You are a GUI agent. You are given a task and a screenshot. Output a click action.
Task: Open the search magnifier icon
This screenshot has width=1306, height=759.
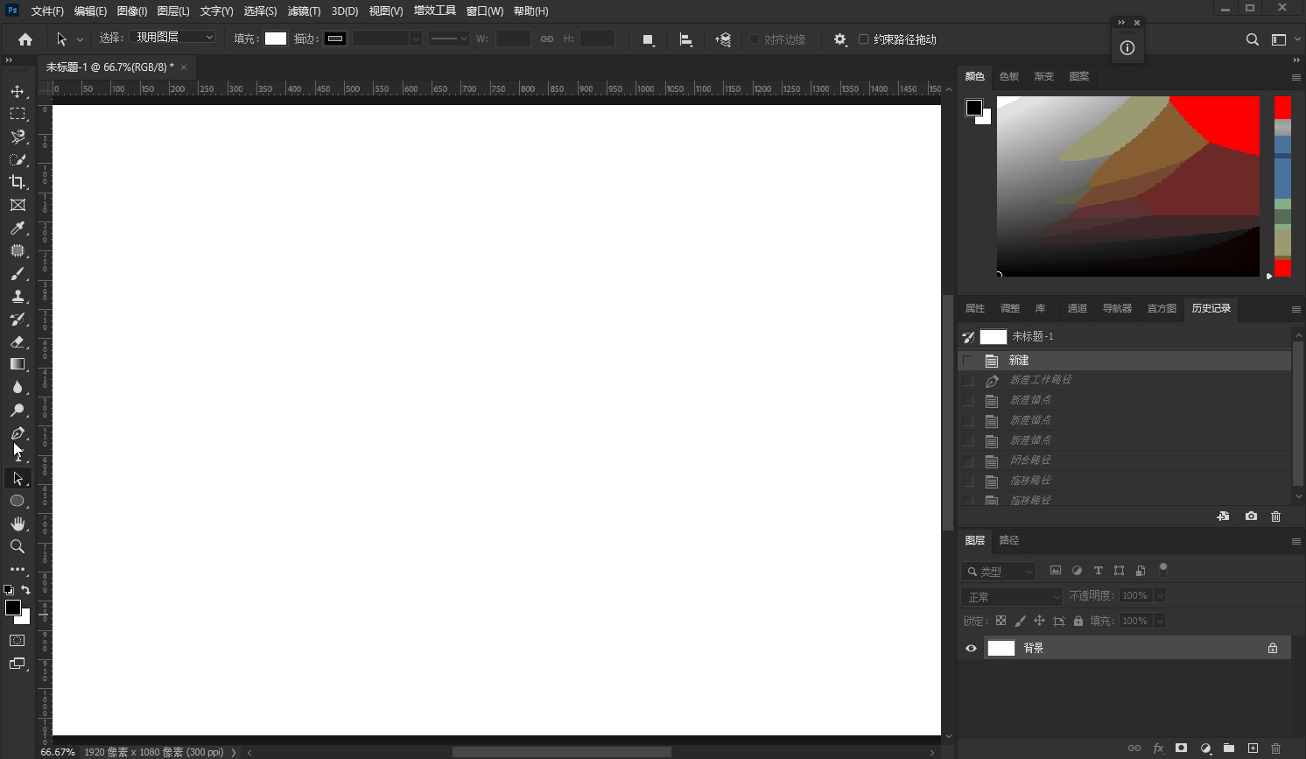[1253, 39]
